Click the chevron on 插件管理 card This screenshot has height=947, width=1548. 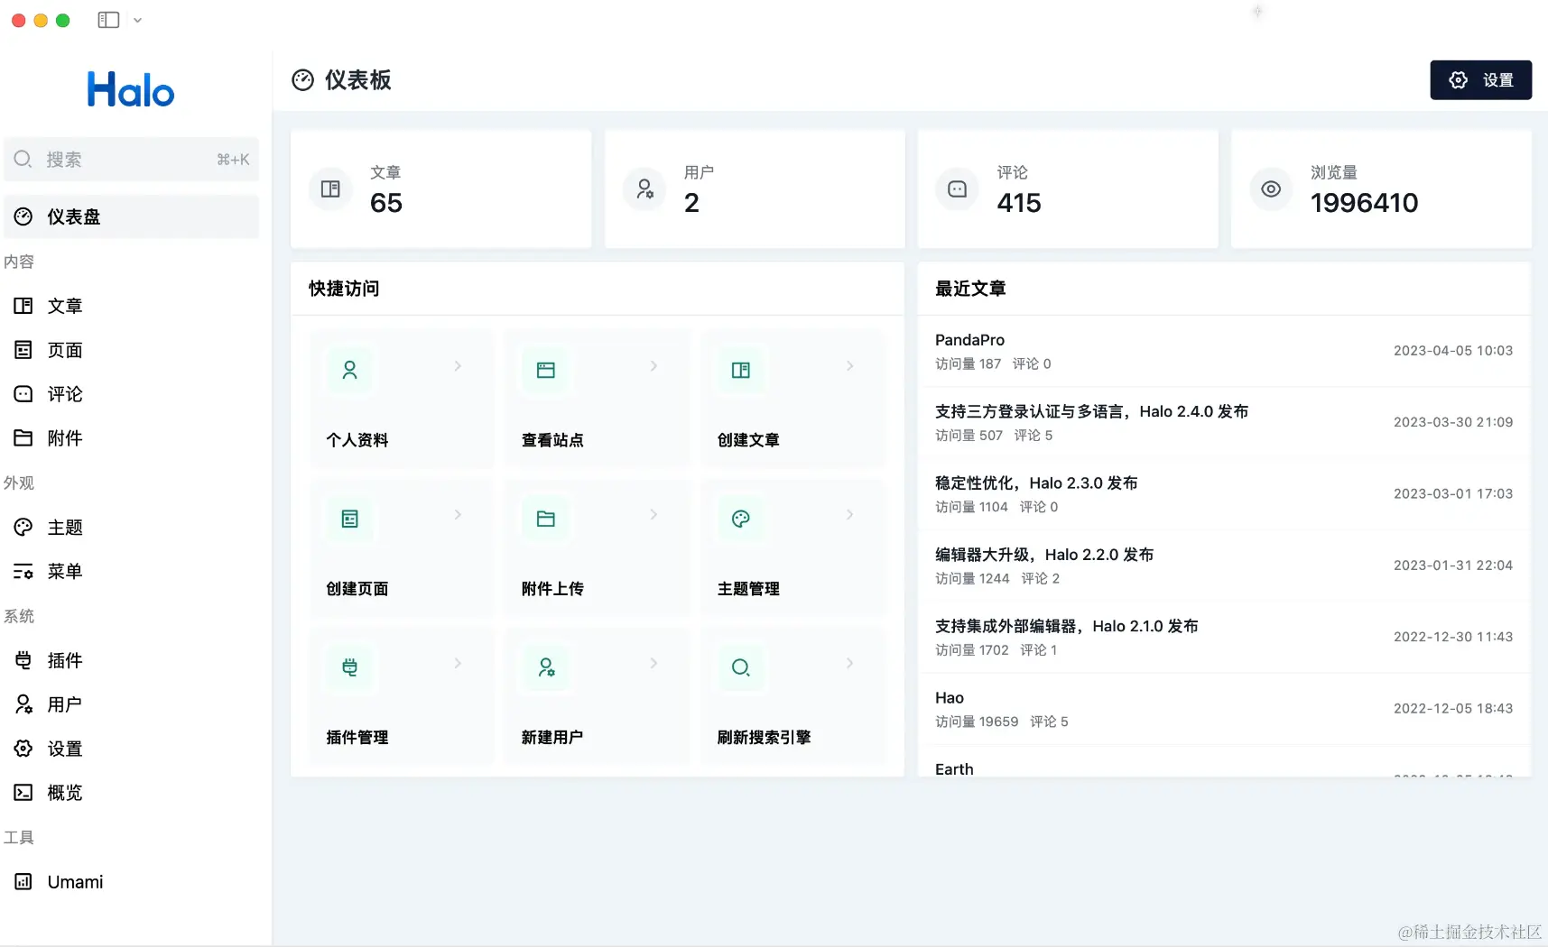(x=458, y=664)
